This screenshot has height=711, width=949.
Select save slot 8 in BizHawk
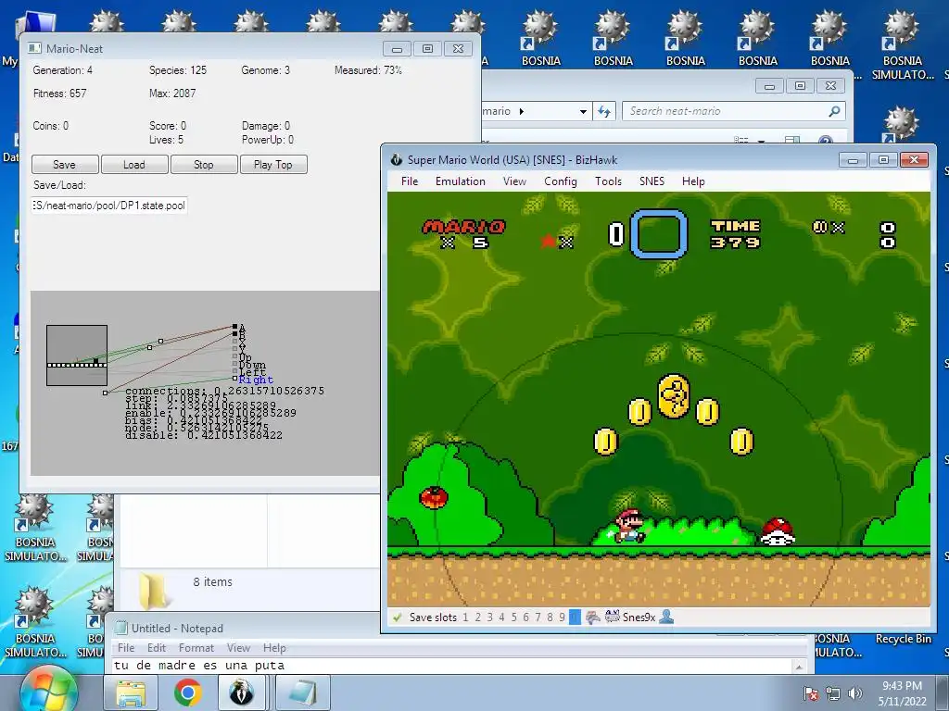pyautogui.click(x=550, y=617)
